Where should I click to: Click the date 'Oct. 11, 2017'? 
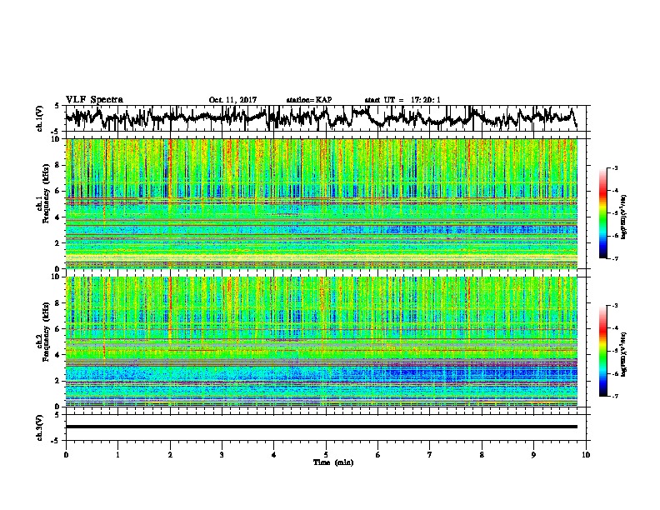(x=232, y=100)
